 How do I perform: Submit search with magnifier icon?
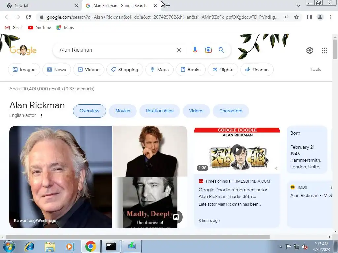(221, 50)
